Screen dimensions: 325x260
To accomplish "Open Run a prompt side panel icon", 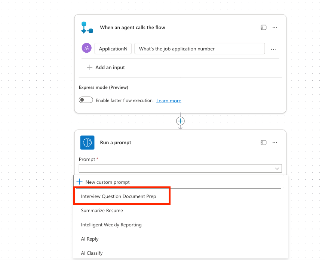I will tap(263, 143).
